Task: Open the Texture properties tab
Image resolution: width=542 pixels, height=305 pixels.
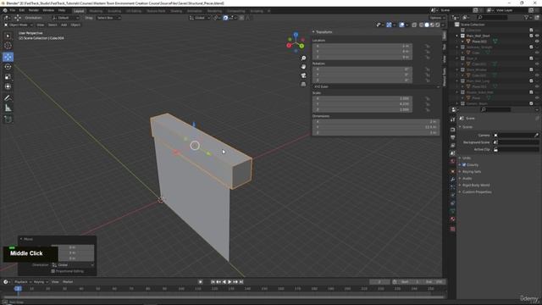Action: pos(453,229)
